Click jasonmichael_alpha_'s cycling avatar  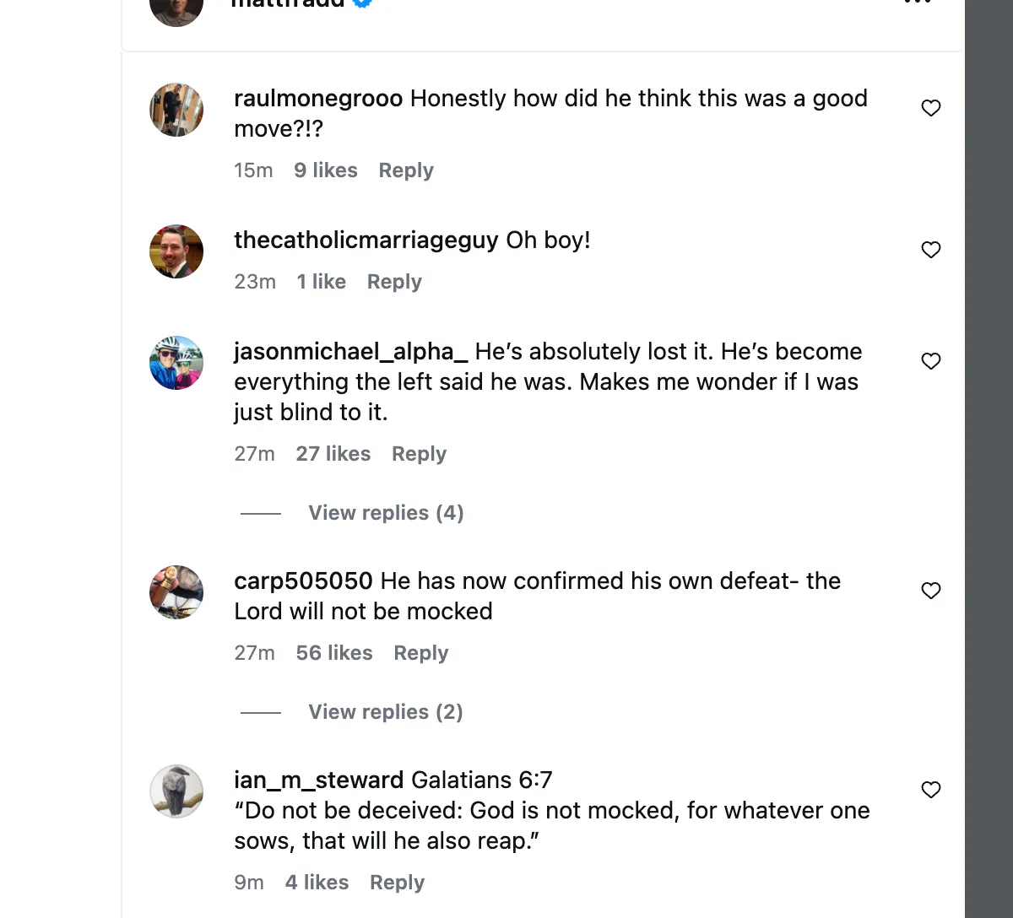(176, 363)
